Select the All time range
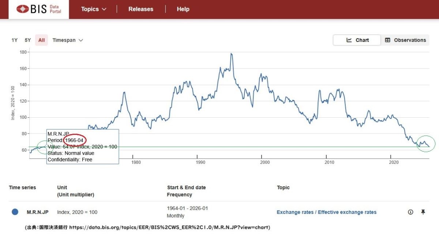 pyautogui.click(x=41, y=40)
